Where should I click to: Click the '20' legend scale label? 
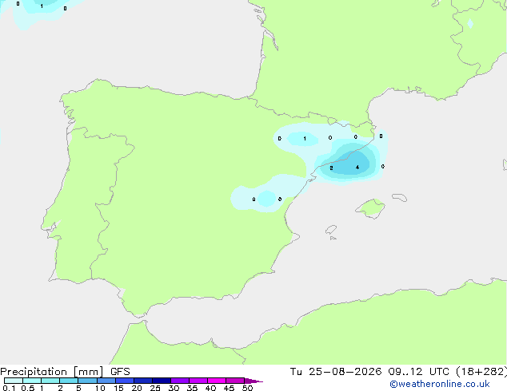point(137,388)
